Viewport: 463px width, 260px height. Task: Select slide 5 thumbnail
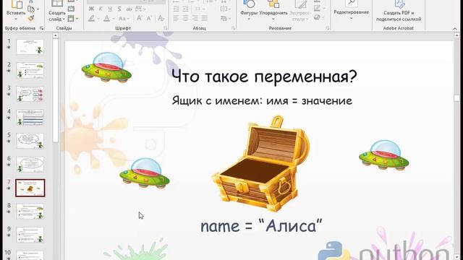[x=30, y=141]
